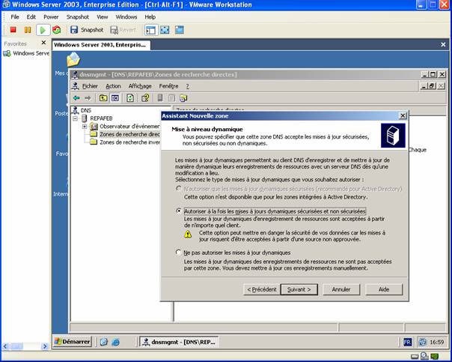452x362 pixels.
Task: Select the disabled secure-only updates radio button
Action: [179, 189]
